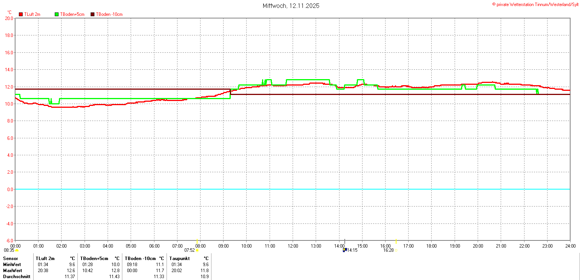Click the sunset icon beside 16:28
The image size is (580, 280).
click(396, 251)
